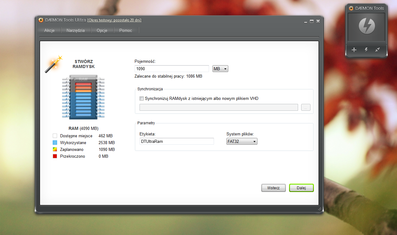Click the orange logo in gadget header

coord(351,8)
